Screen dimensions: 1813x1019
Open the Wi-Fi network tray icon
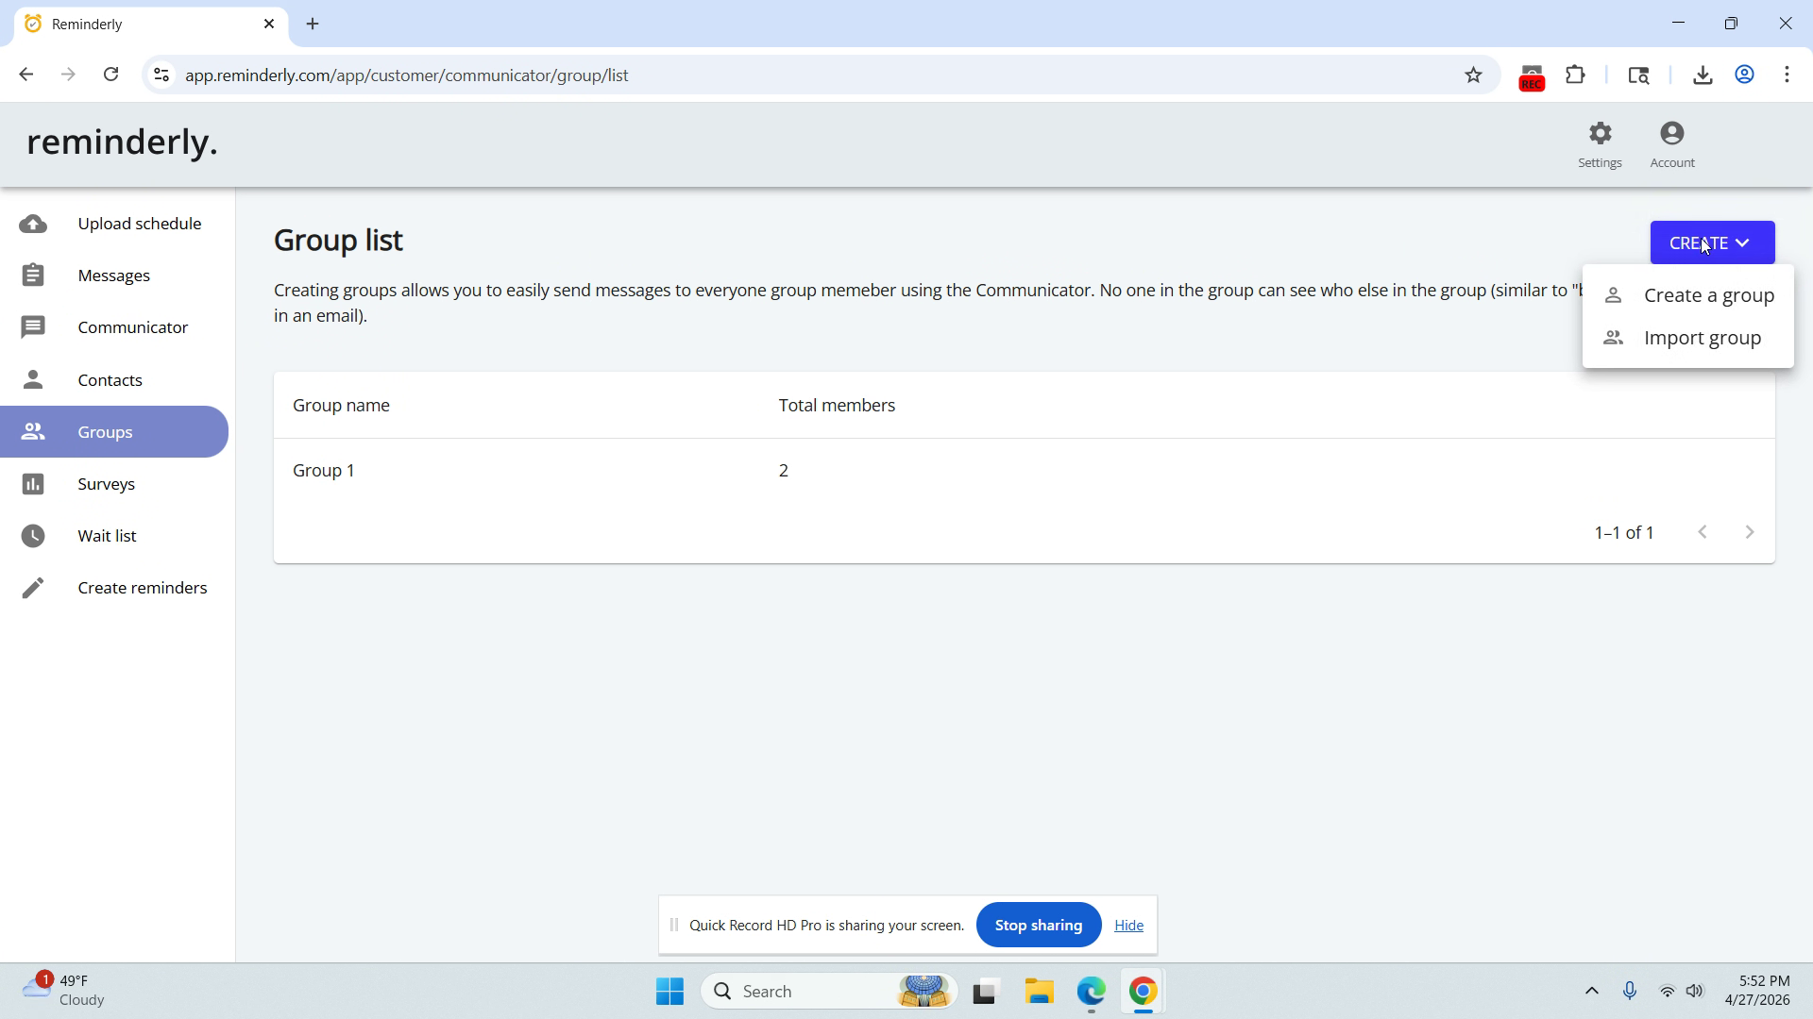tap(1668, 991)
